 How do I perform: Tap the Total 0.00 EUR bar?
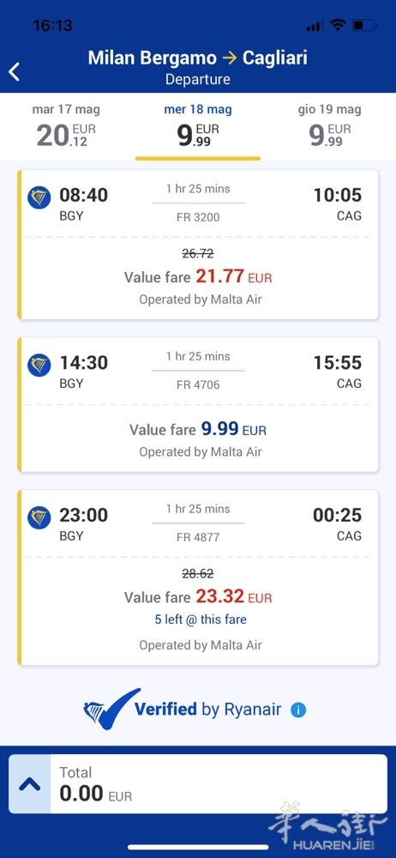pyautogui.click(x=198, y=784)
